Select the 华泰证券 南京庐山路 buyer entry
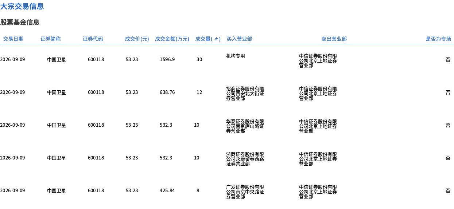This screenshot has width=454, height=209. coord(245,126)
